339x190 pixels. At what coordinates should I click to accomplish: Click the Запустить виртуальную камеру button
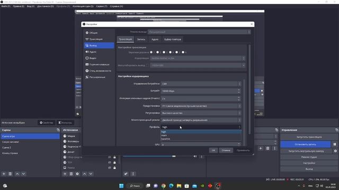tap(306, 151)
